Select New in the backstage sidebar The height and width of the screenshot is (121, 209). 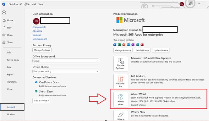7,28
